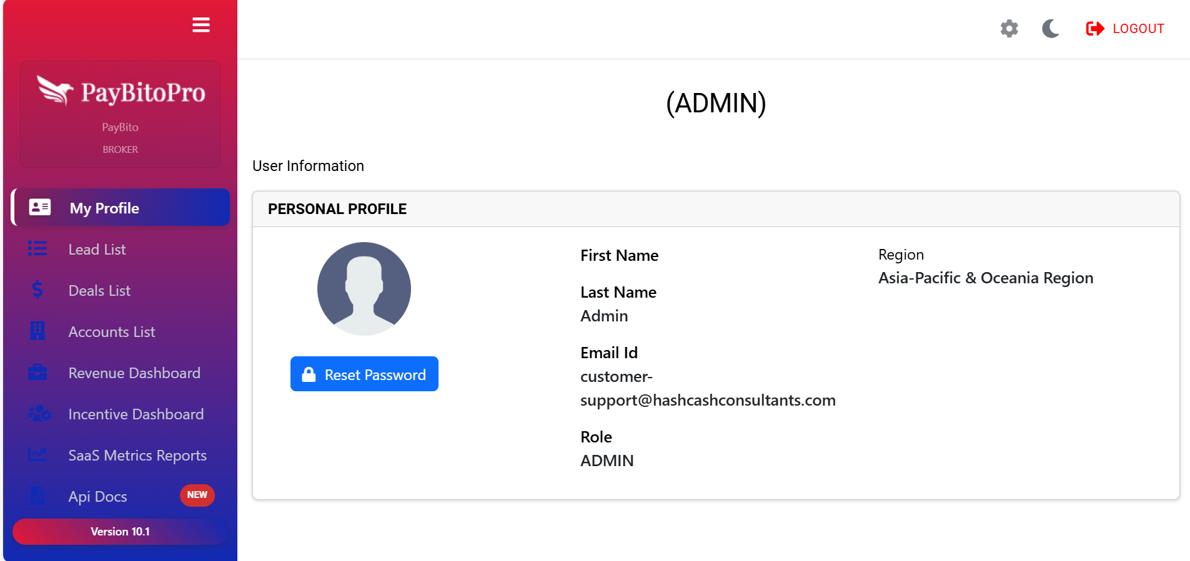Screen dimensions: 1190x561
Task: Click the LOGOUT text link
Action: pos(1138,29)
